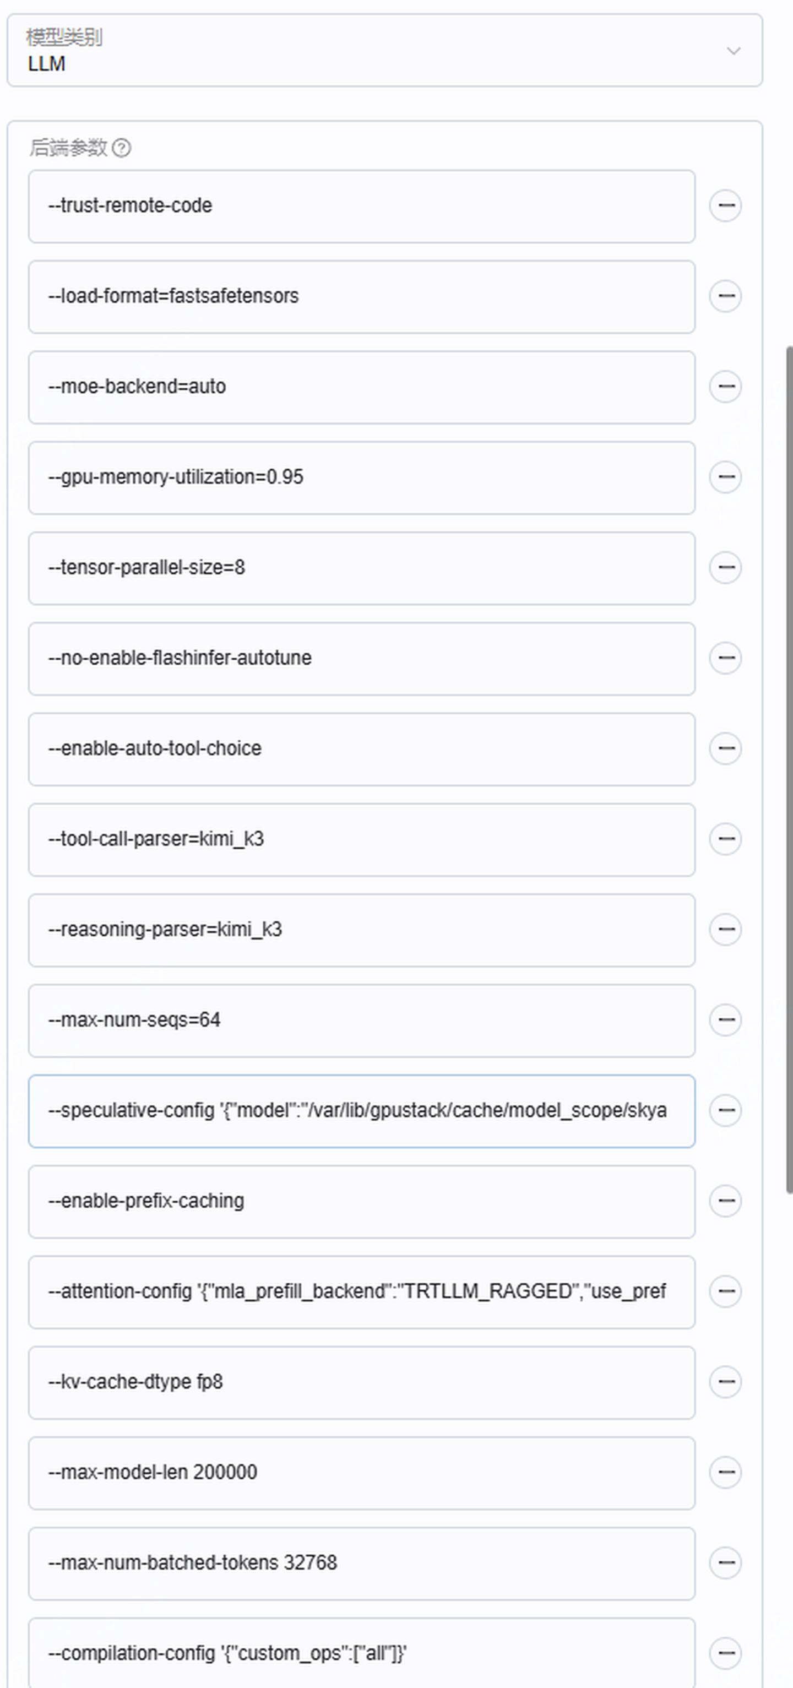
Task: Remove the --kv-cache-dtype fp8 parameter
Action: (725, 1382)
